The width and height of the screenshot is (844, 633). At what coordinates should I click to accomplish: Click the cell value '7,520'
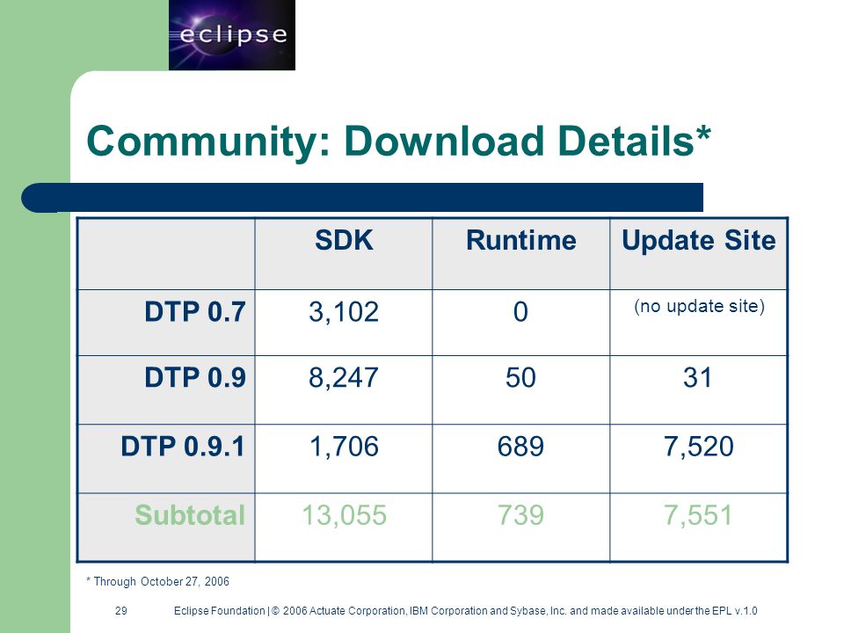click(699, 447)
